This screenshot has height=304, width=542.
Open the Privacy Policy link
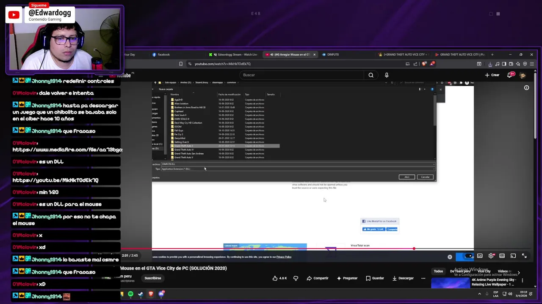click(284, 257)
